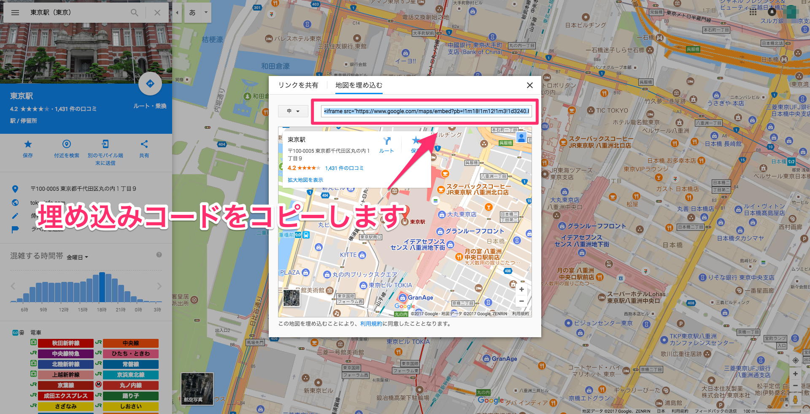Select the highlighted 18時 busy bar
Viewport: 810px width, 414px height.
point(102,287)
